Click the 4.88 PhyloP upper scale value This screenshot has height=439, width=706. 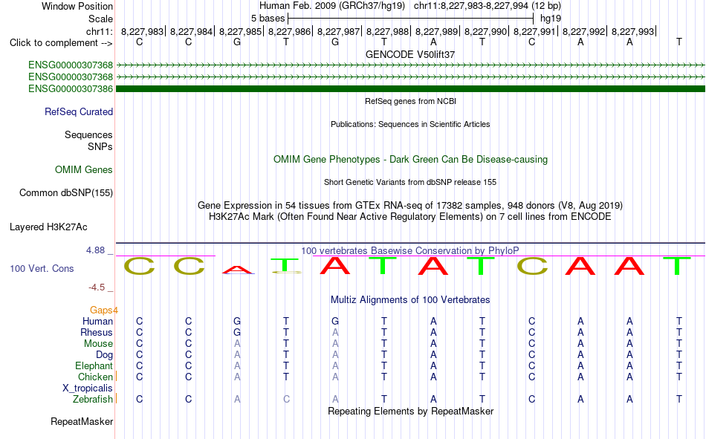(95, 250)
